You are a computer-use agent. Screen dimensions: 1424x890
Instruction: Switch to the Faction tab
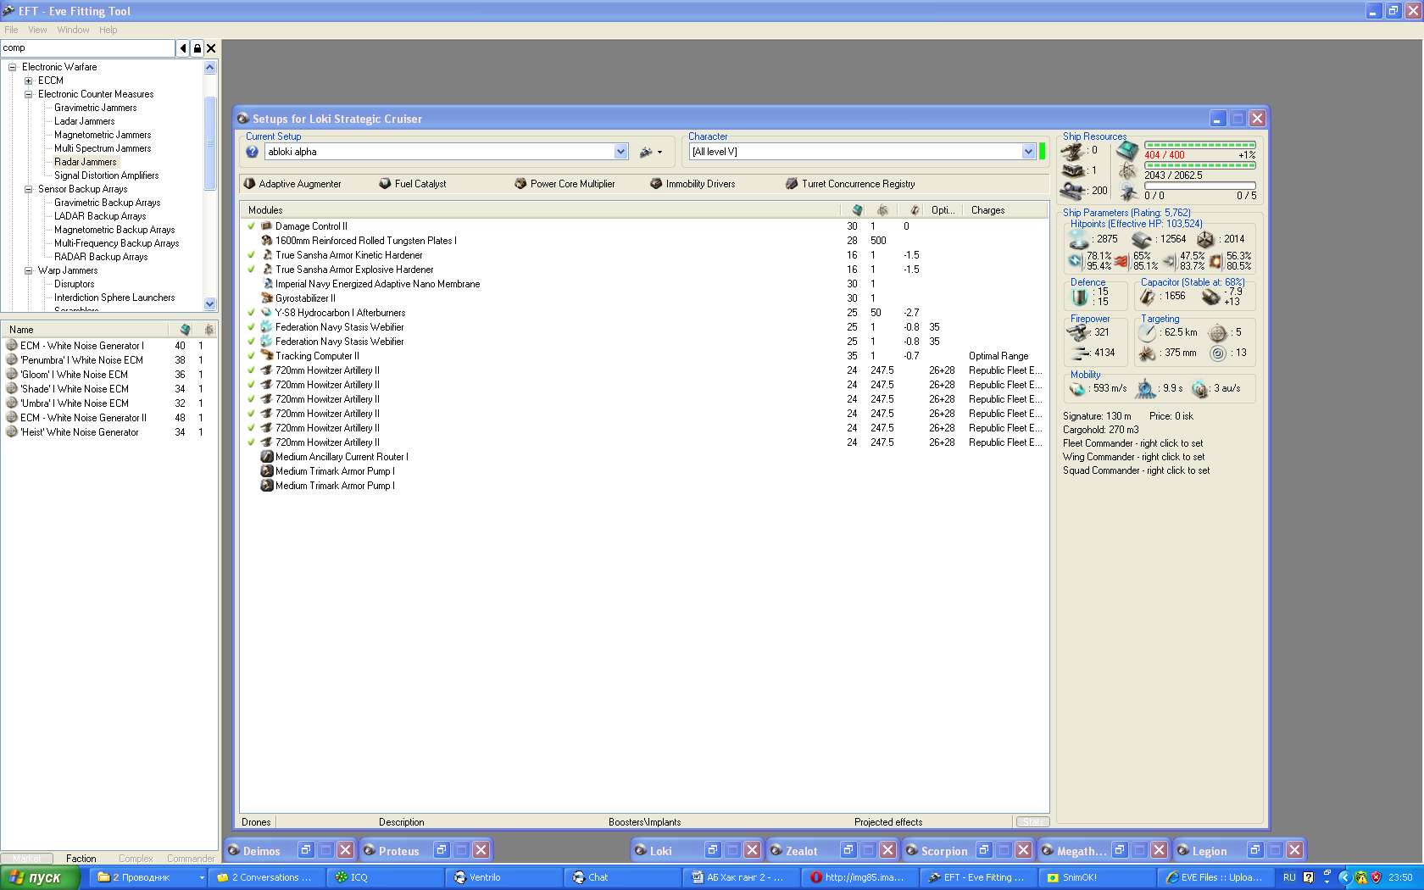(x=81, y=859)
